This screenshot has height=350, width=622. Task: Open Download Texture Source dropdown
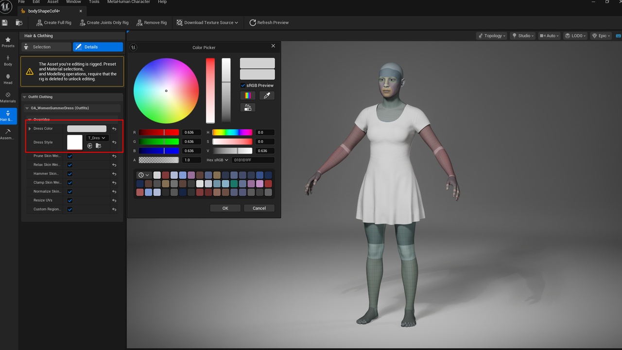click(x=207, y=22)
